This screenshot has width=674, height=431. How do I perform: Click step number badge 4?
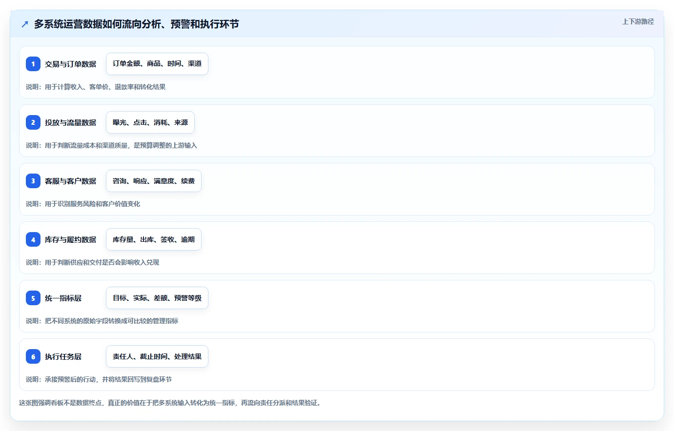coord(33,239)
